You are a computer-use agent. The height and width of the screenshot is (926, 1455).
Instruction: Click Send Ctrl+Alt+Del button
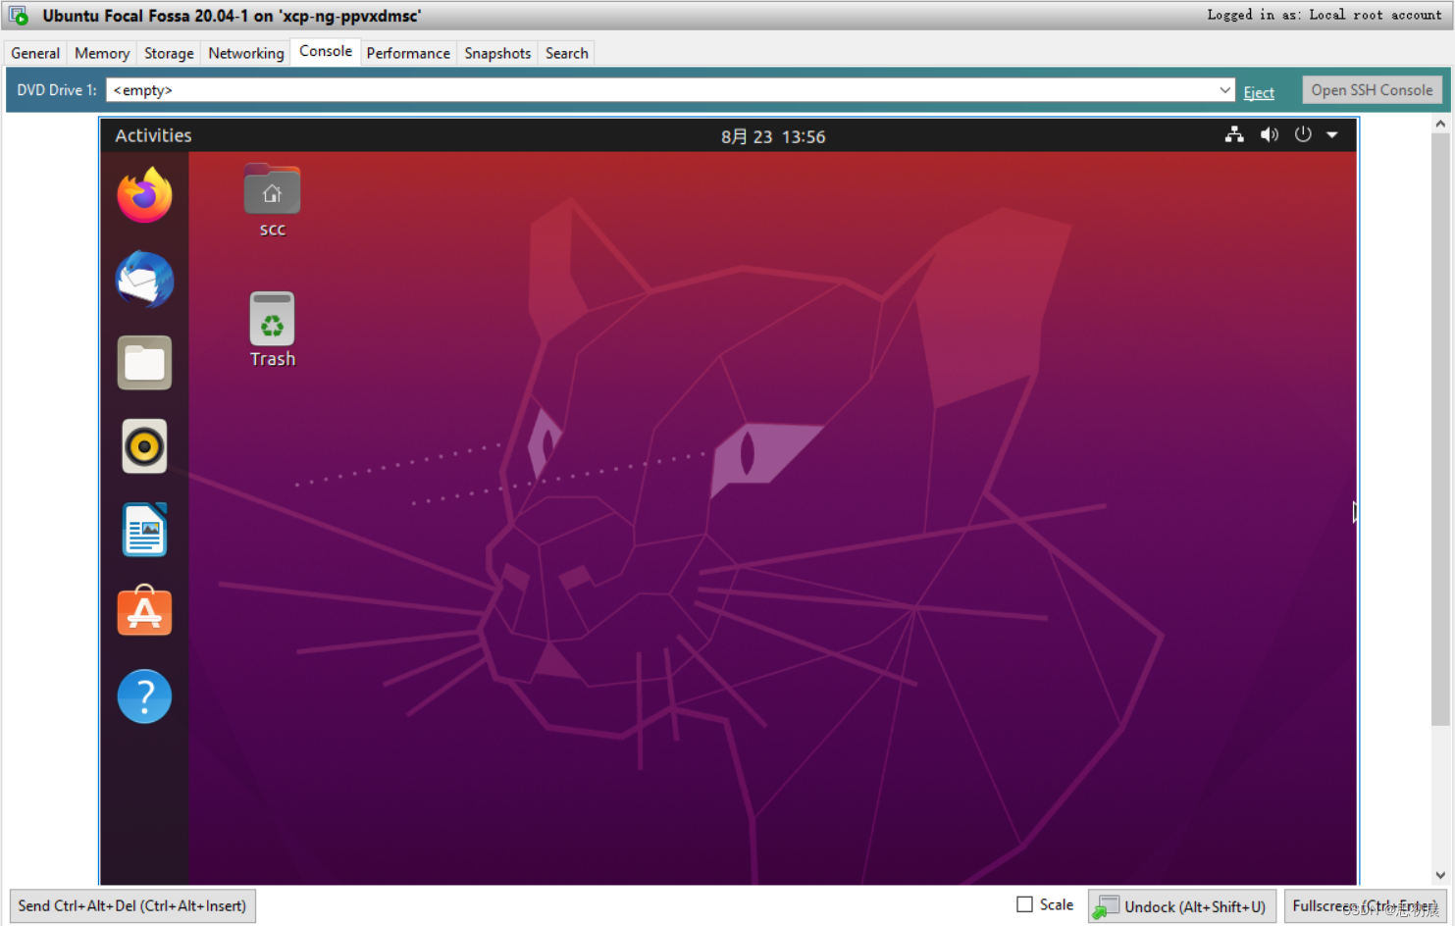132,905
